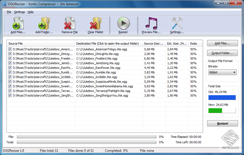
Task: Uncheck the Jukebox_AmericanTrilogy file checkbox
Action: click(x=10, y=49)
